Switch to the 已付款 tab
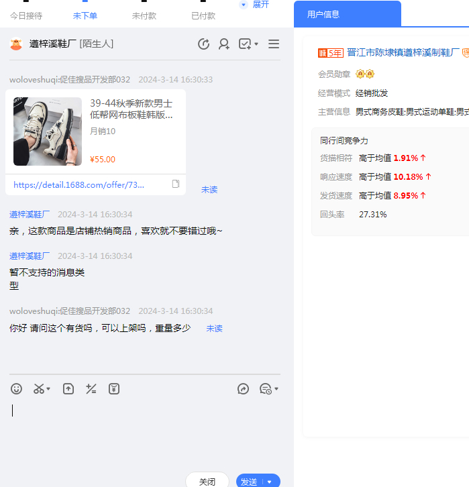469x487 pixels. pos(203,15)
